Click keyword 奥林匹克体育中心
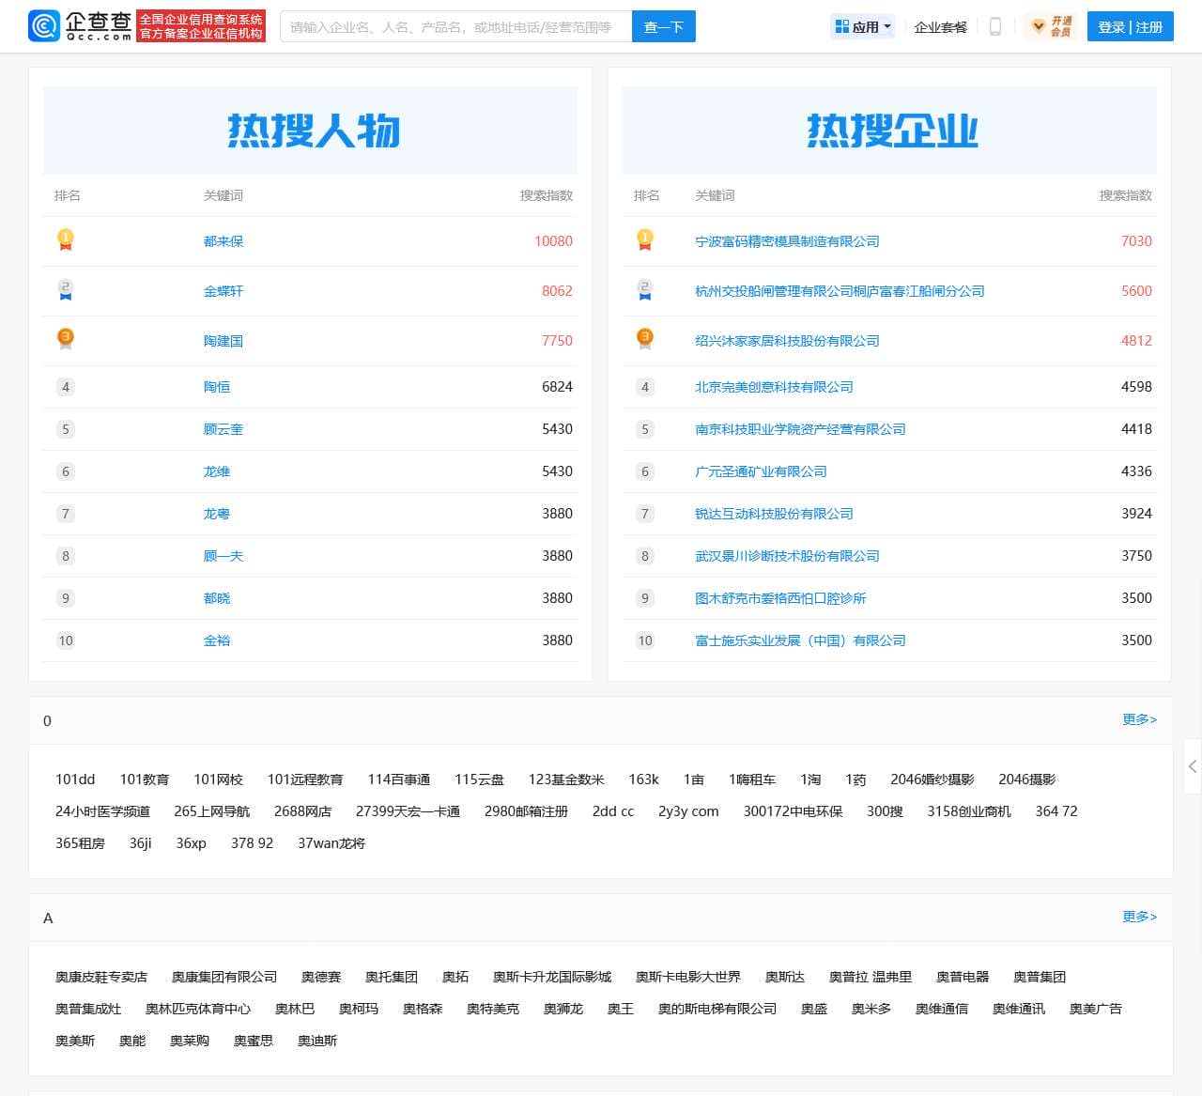Screen dimensions: 1202x1096 198,1009
